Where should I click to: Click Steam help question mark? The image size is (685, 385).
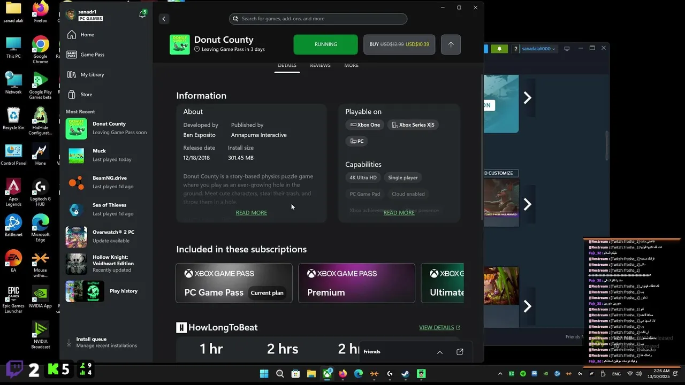(515, 49)
